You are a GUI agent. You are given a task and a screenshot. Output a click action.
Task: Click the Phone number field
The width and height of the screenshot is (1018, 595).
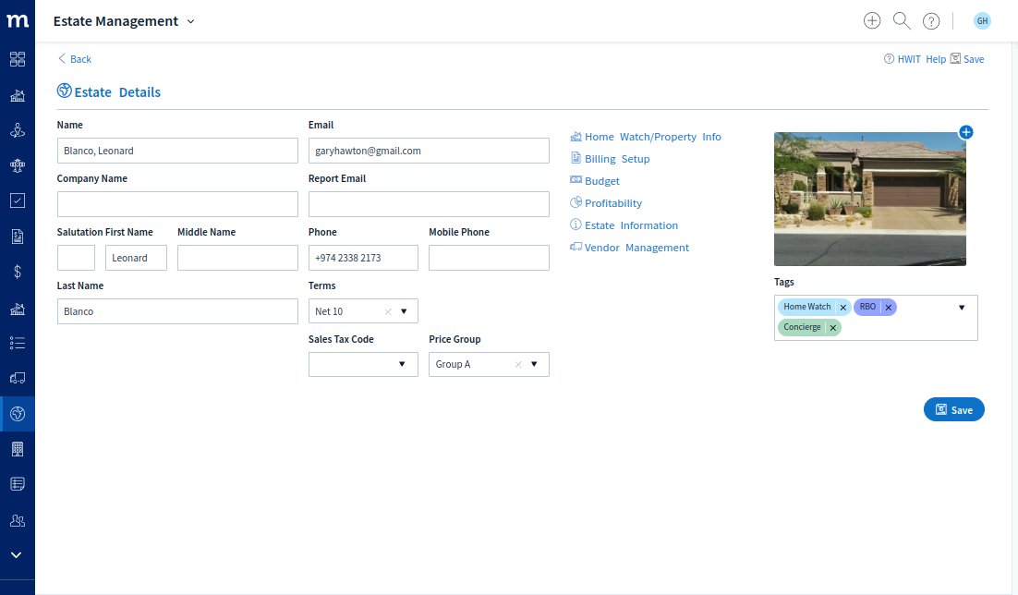363,258
